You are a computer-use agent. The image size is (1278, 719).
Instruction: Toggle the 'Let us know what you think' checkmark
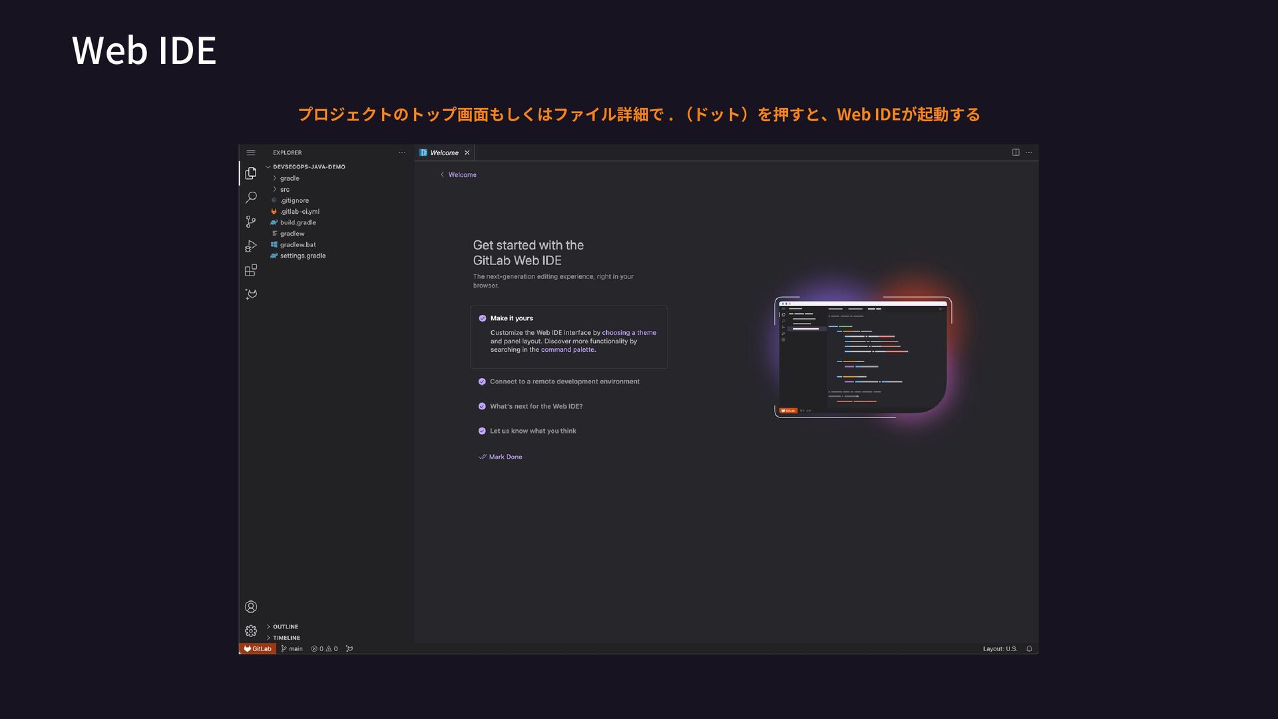click(x=482, y=431)
